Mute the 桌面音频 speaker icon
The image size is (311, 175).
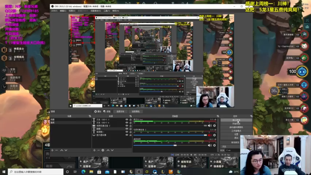pyautogui.click(x=210, y=145)
